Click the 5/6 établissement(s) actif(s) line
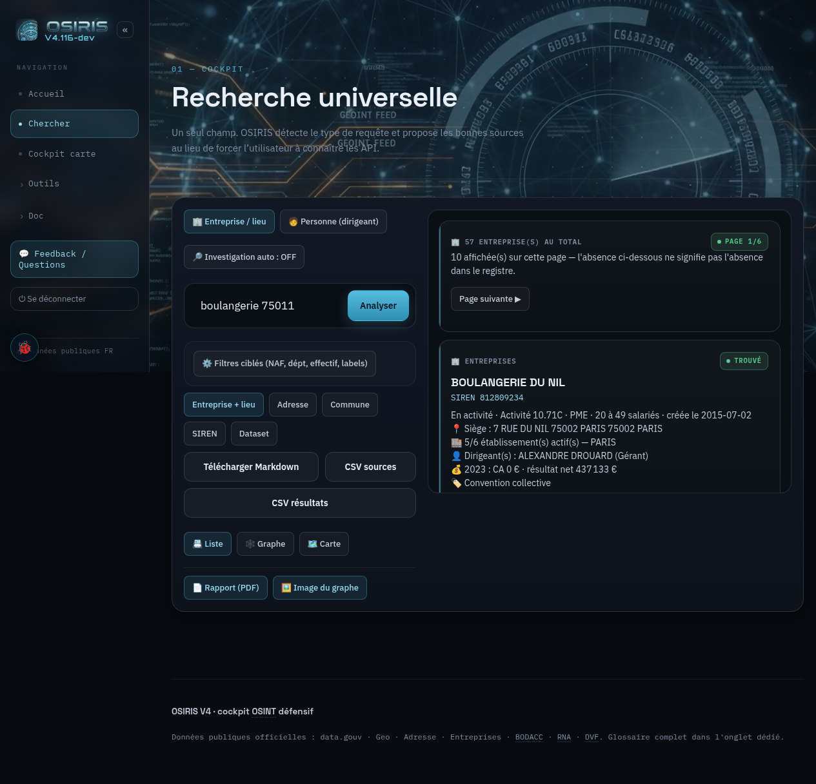Viewport: 816px width, 784px height. [533, 442]
